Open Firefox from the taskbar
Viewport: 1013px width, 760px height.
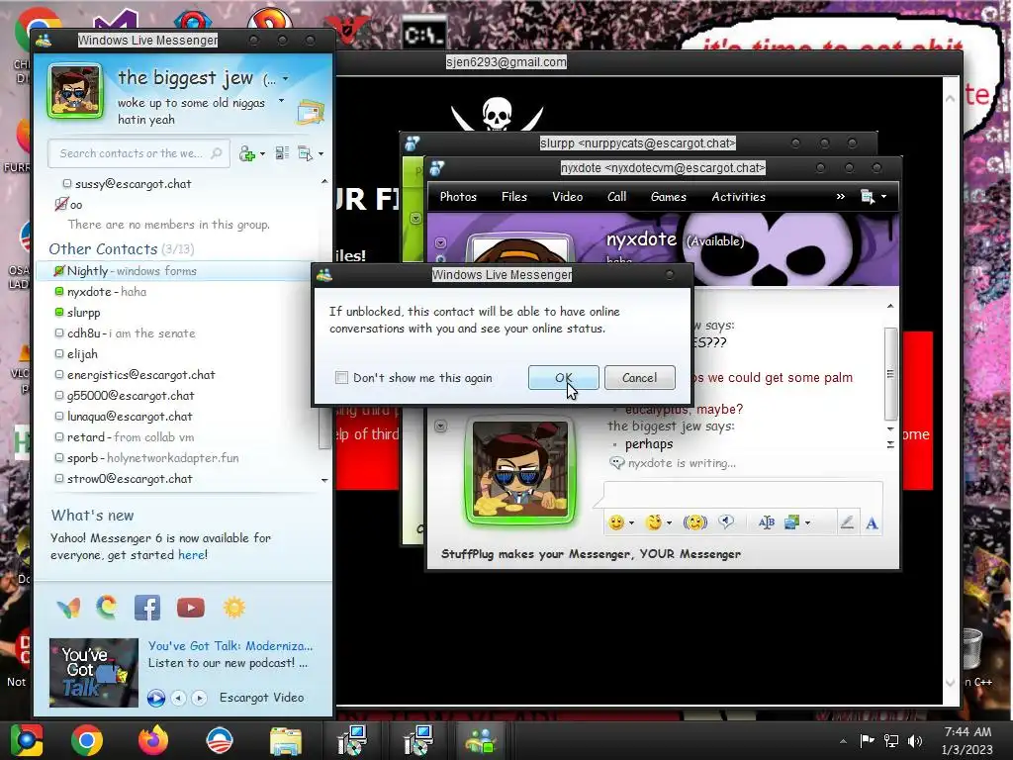point(153,740)
